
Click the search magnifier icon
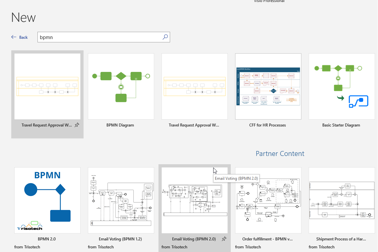click(x=165, y=37)
